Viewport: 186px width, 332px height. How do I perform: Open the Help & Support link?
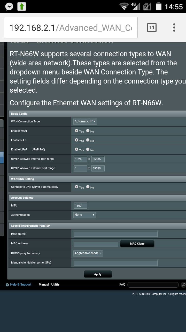pyautogui.click(x=21, y=285)
